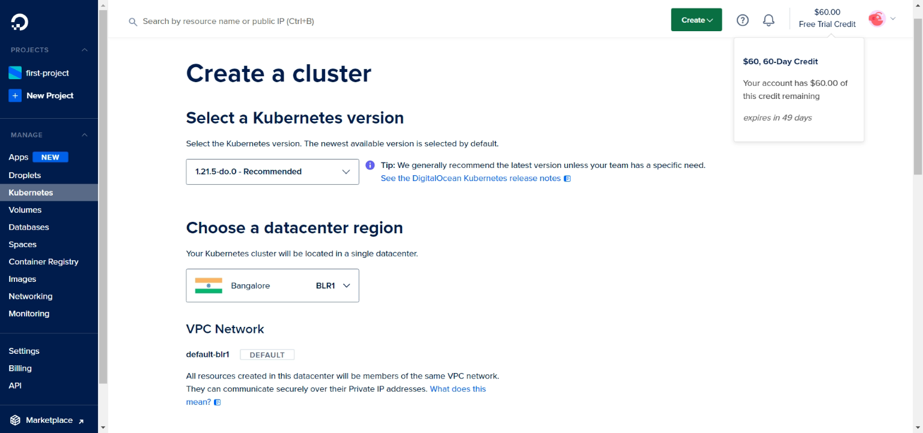
Task: Open Databases in the sidebar
Action: pyautogui.click(x=29, y=227)
